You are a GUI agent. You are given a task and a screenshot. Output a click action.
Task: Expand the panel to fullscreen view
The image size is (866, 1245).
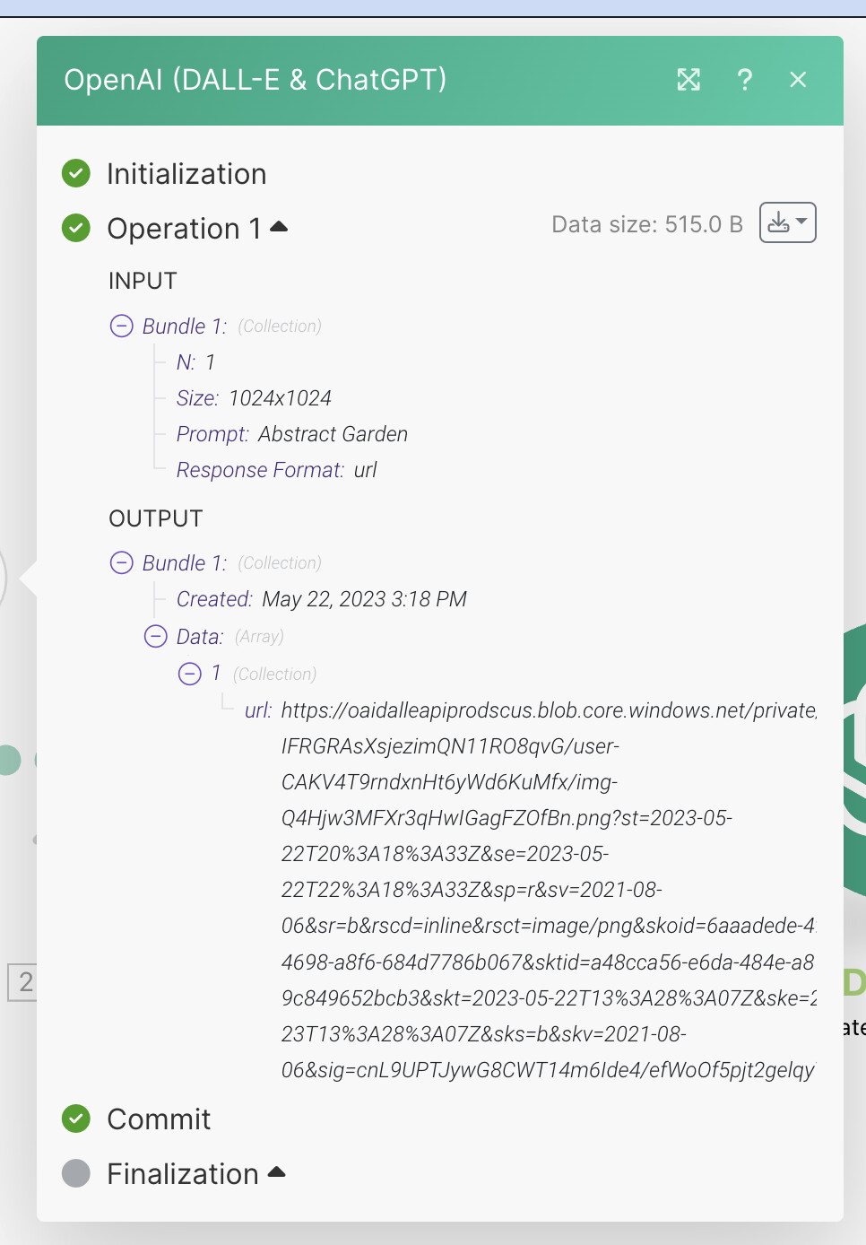(x=688, y=80)
